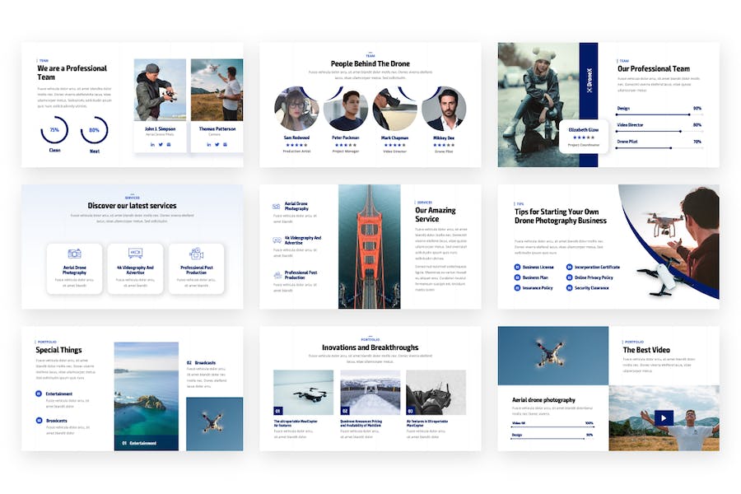Click the monitor icon above 4k Videography card
741x494 pixels.
135,254
